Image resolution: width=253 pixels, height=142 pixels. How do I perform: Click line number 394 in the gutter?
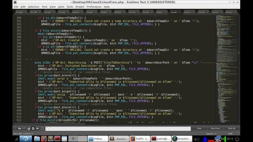[19, 63]
